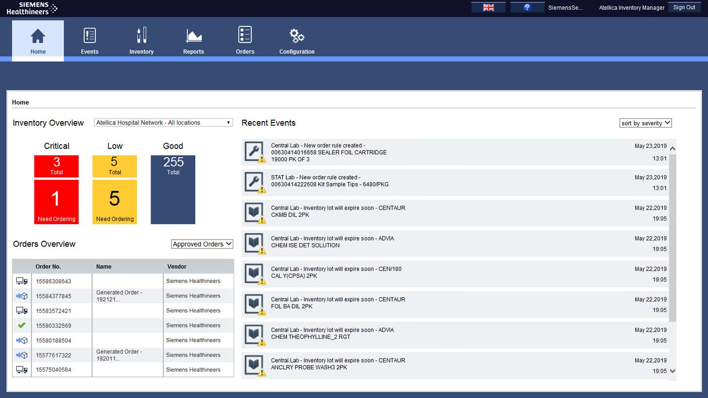Viewport: 708px width, 398px height.
Task: Select the Configuration gear icon
Action: point(296,35)
